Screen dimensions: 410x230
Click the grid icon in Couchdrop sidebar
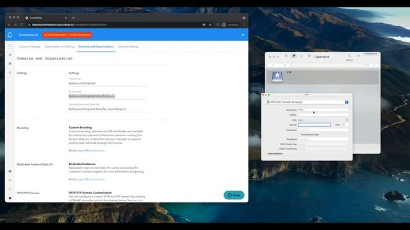coord(10,64)
